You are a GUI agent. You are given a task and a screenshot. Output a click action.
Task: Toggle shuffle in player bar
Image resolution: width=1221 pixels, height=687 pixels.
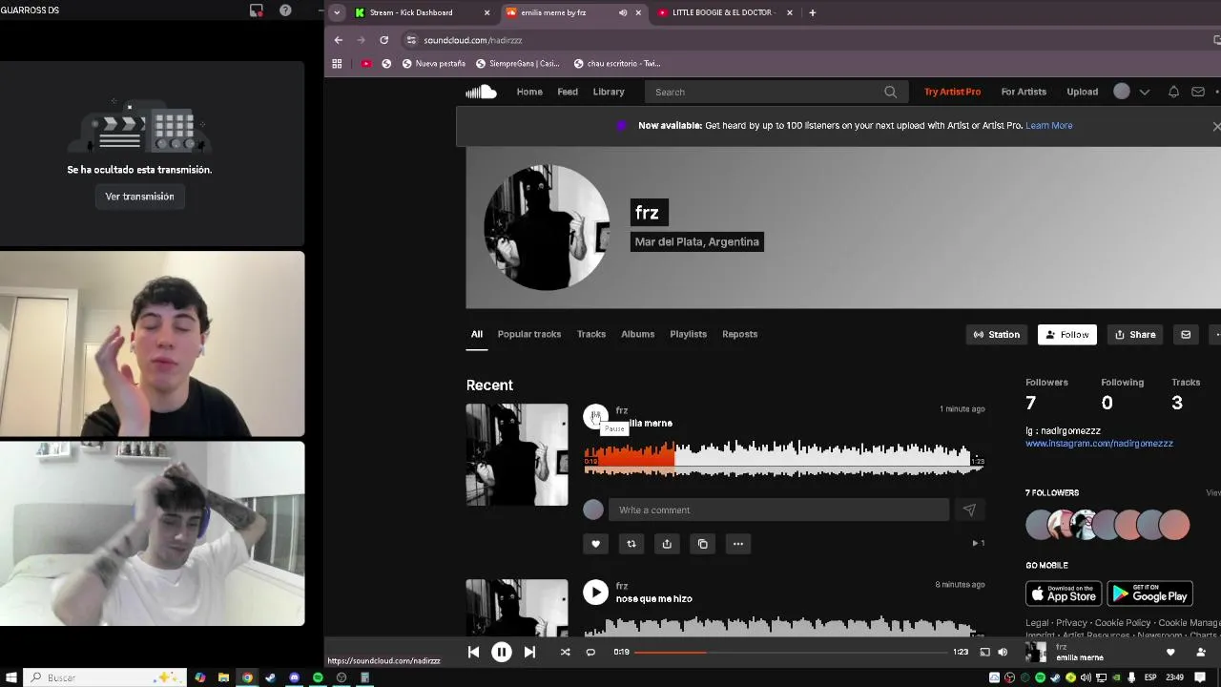tap(565, 652)
